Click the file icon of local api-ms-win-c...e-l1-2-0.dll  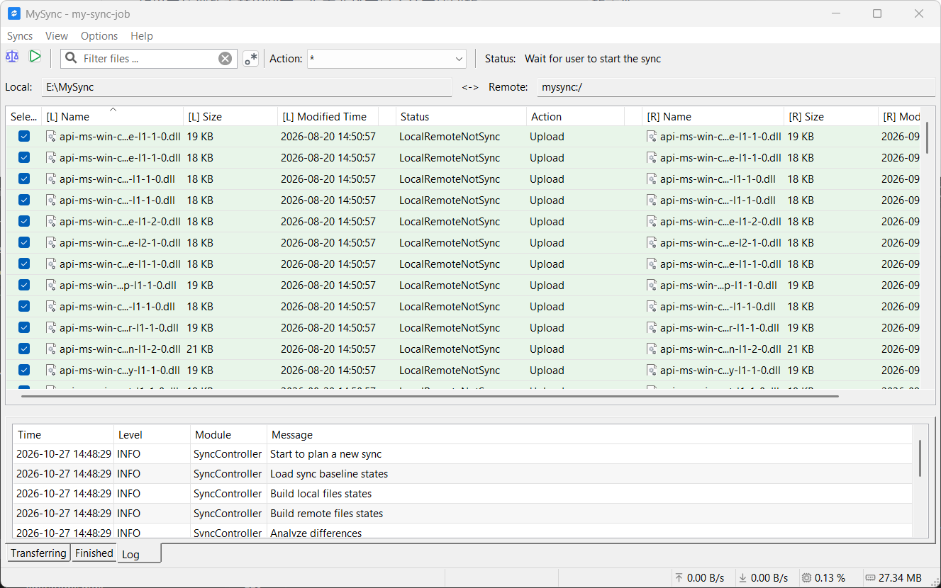pos(51,222)
